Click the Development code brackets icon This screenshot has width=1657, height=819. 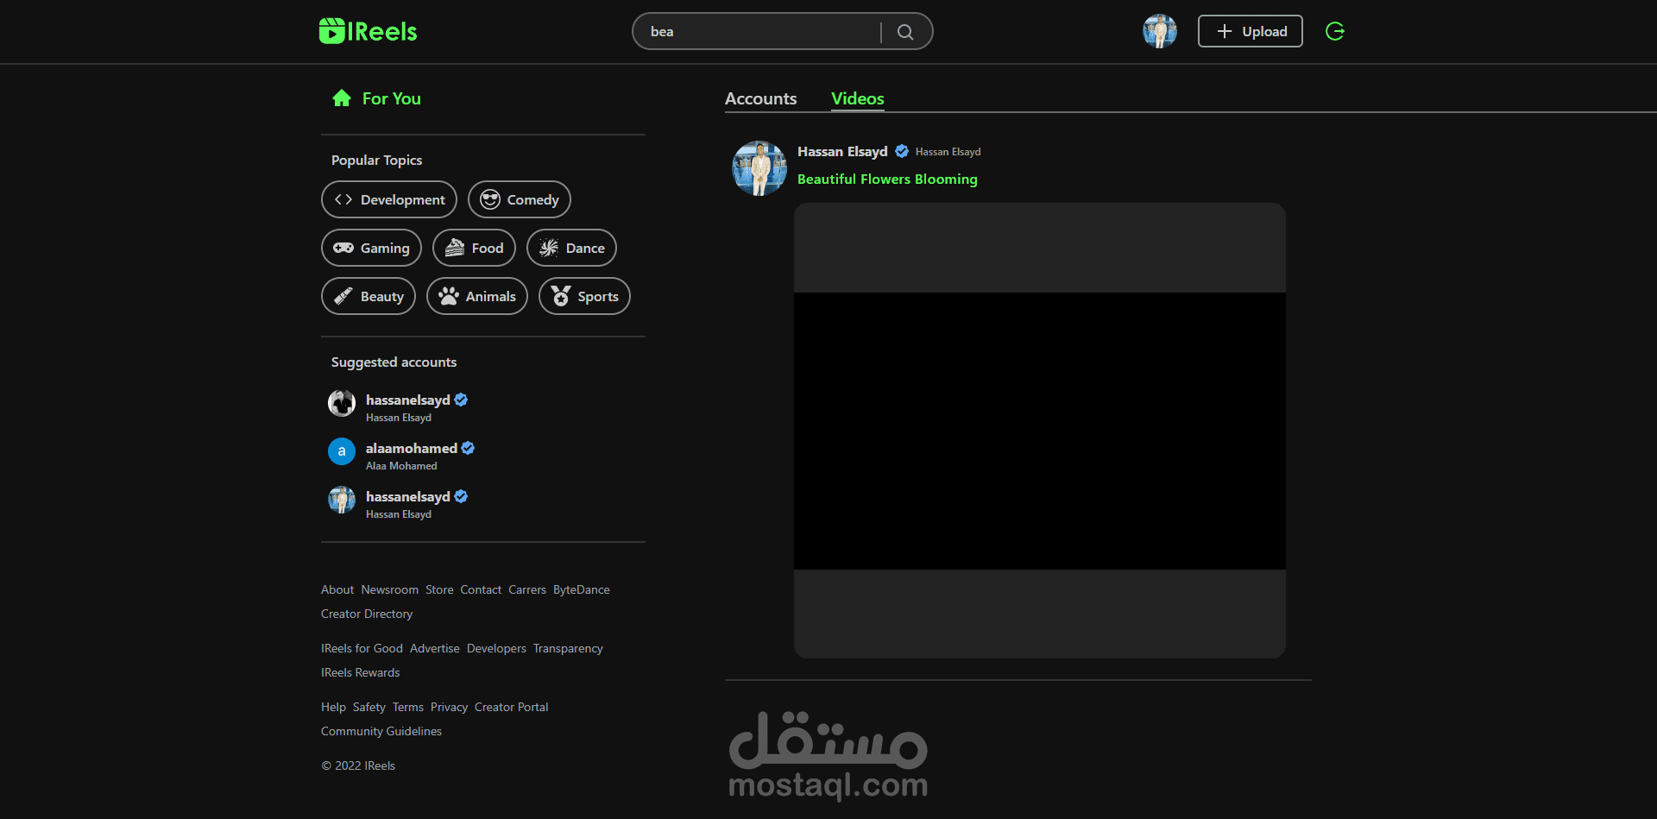coord(343,199)
